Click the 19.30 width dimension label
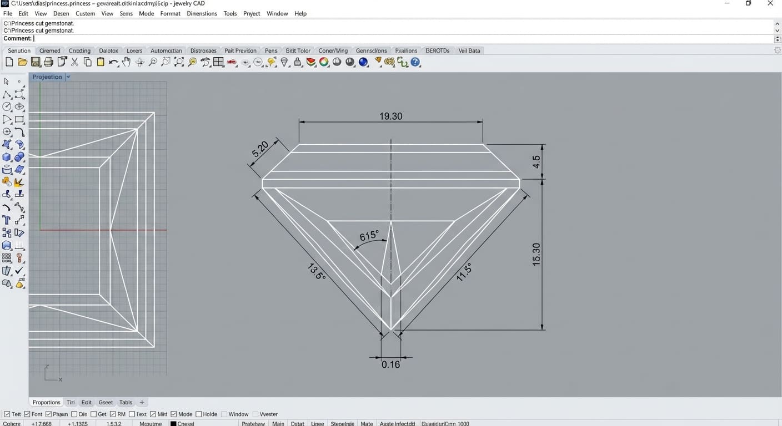 click(x=391, y=116)
